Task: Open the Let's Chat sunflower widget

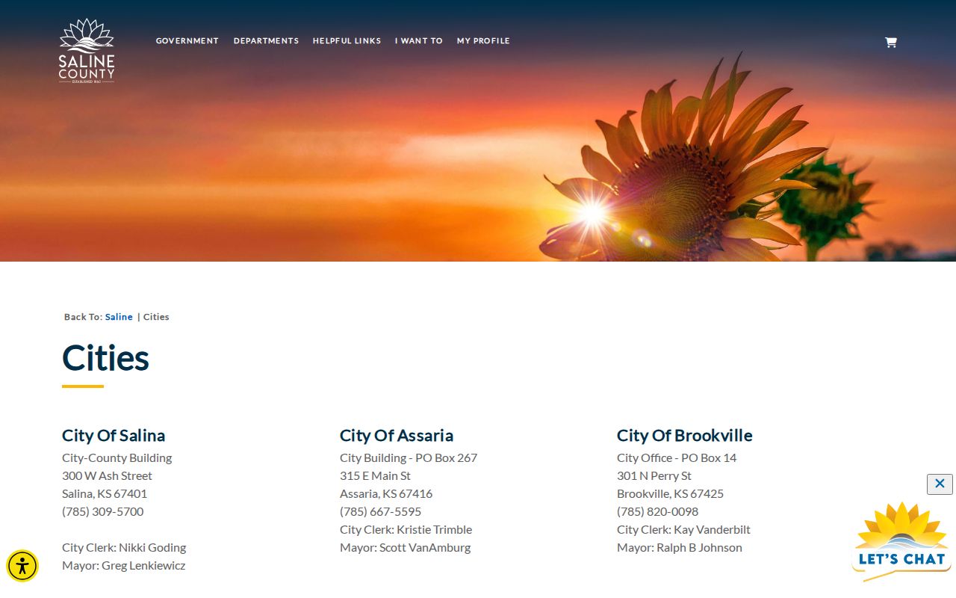Action: [901, 541]
